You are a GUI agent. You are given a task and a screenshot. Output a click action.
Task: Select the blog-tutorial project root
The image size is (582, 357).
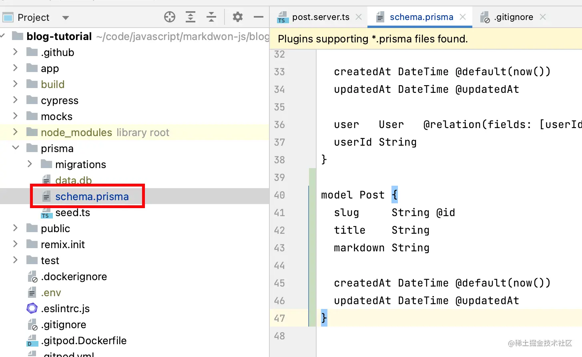(59, 36)
